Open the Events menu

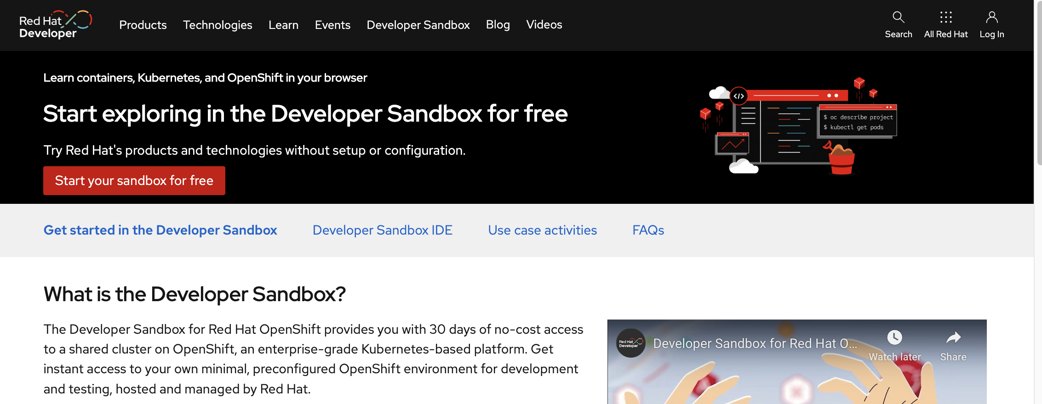[x=332, y=25]
